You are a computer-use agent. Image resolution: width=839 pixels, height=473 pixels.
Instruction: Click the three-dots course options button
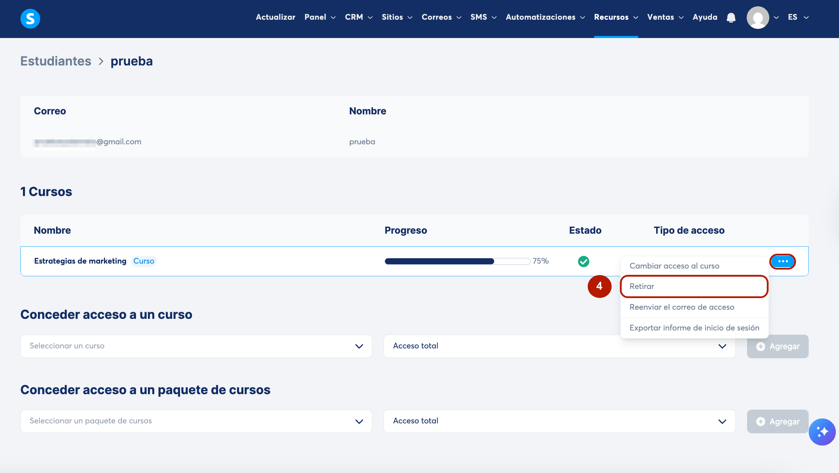[x=783, y=261]
